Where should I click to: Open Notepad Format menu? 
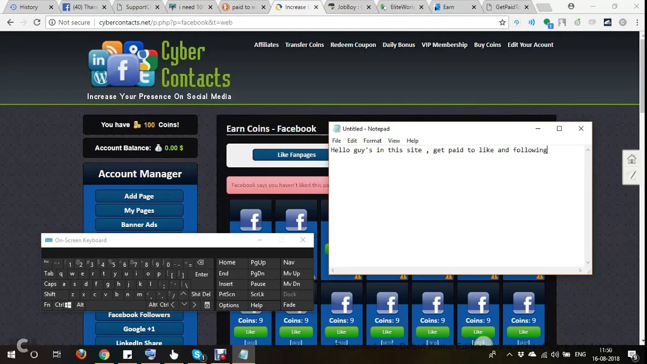[x=372, y=141]
